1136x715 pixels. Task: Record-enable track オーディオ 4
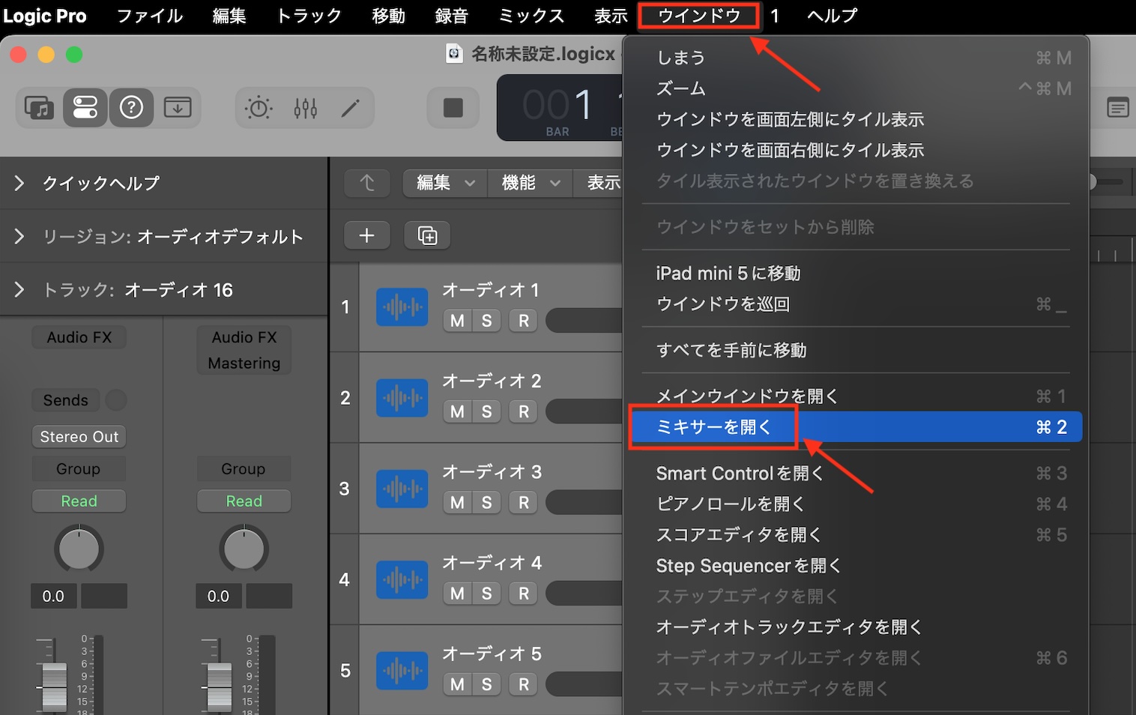(x=524, y=594)
